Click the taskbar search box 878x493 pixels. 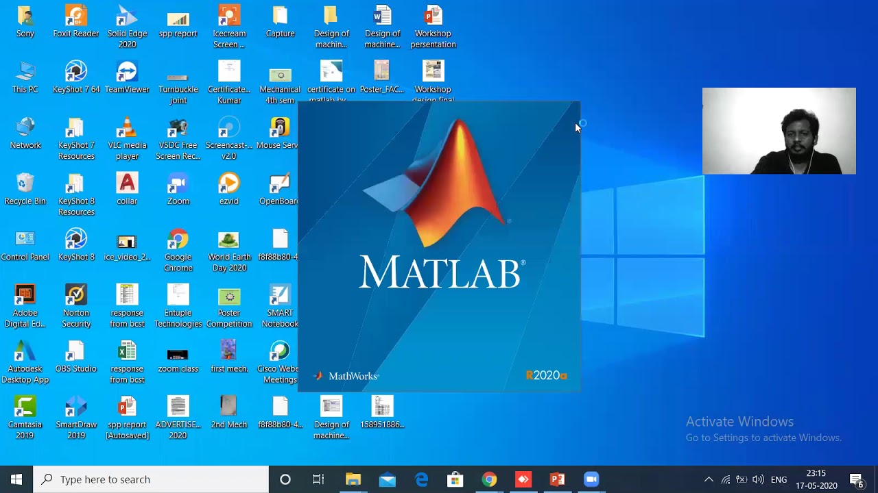[151, 479]
